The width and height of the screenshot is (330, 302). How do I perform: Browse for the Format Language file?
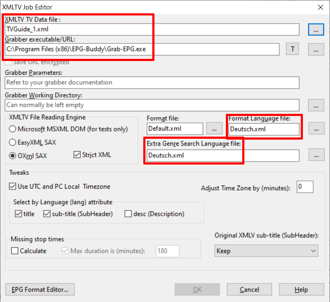click(x=315, y=128)
